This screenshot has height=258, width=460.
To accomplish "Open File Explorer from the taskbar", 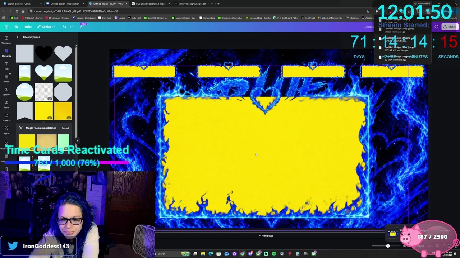I will click(x=203, y=254).
